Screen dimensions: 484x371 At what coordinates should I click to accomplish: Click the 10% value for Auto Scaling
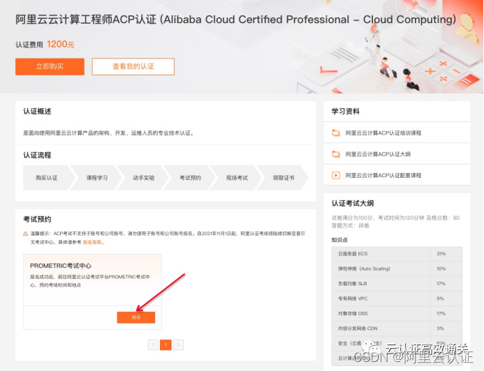(441, 268)
